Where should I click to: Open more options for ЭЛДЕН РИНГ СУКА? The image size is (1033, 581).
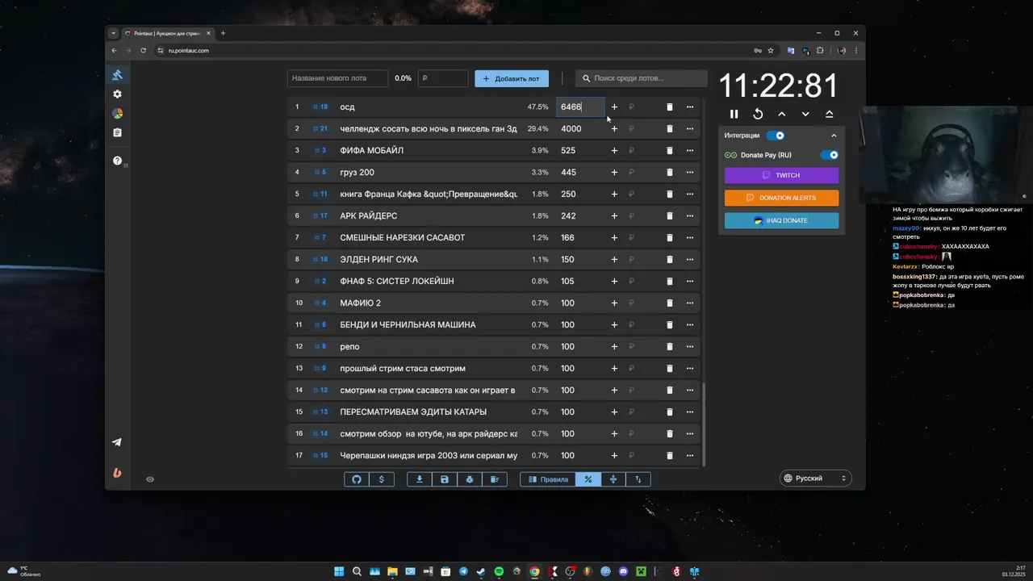coord(690,259)
